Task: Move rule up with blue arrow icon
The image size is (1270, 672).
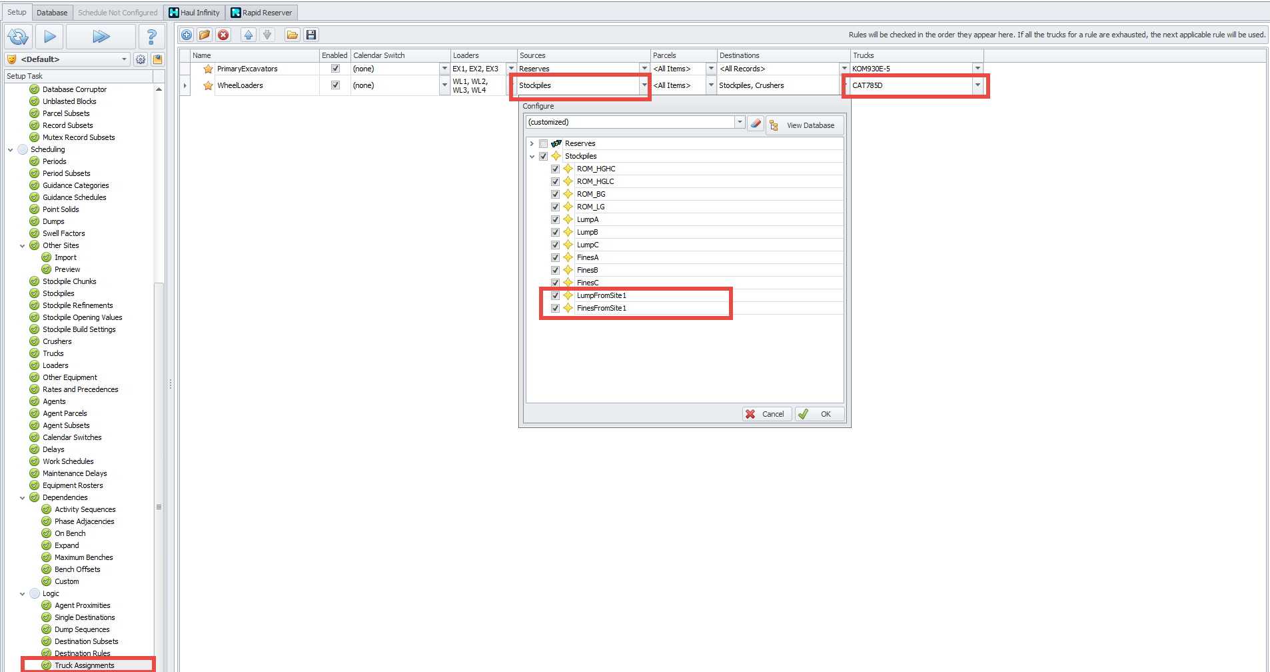Action: (x=249, y=35)
